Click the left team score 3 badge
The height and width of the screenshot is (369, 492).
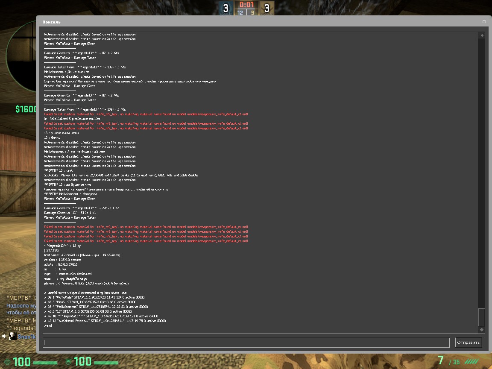(226, 8)
